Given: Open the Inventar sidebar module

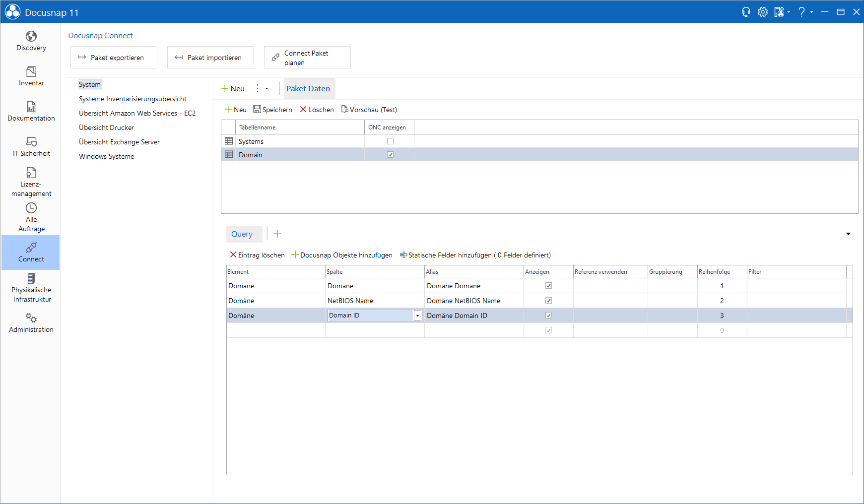Looking at the screenshot, I should click(x=31, y=76).
